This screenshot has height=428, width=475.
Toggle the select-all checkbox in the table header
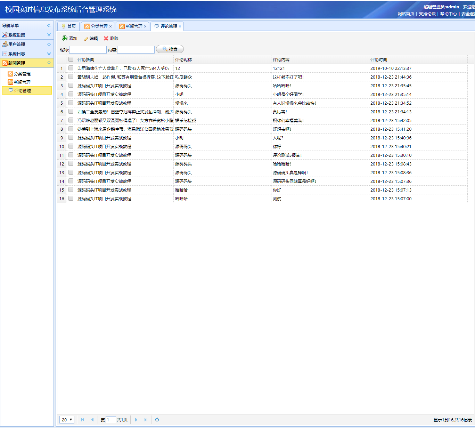click(x=71, y=59)
